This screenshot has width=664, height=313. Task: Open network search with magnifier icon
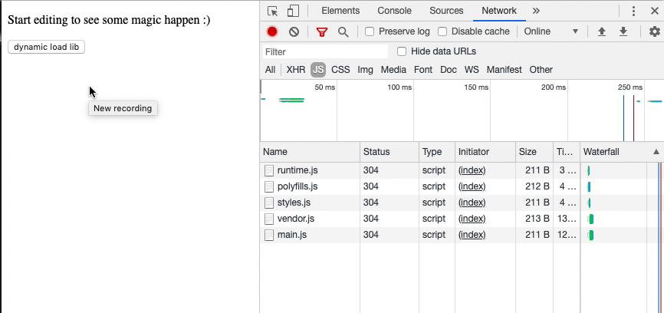[x=343, y=31]
